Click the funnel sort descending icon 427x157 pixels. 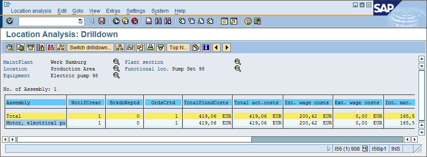[x=161, y=48]
